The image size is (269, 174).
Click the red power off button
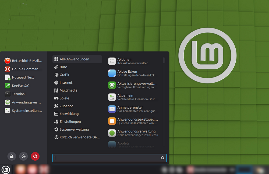click(x=35, y=156)
